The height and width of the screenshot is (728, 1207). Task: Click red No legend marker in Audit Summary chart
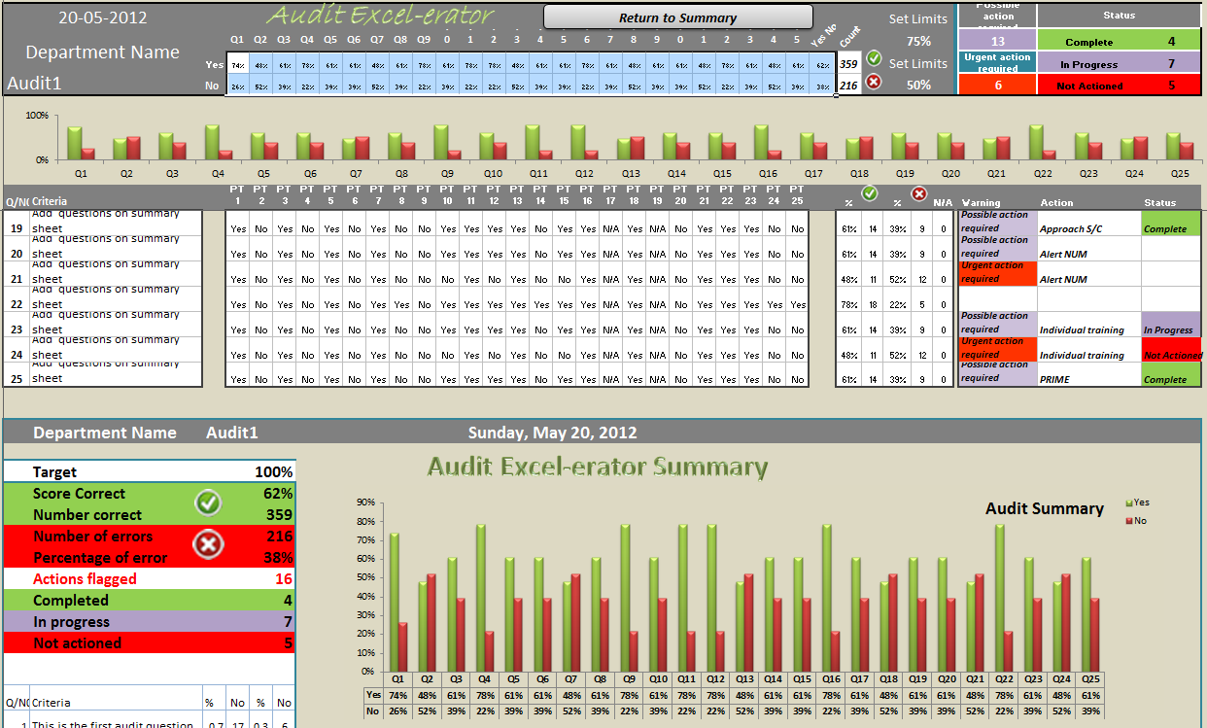pos(1128,520)
